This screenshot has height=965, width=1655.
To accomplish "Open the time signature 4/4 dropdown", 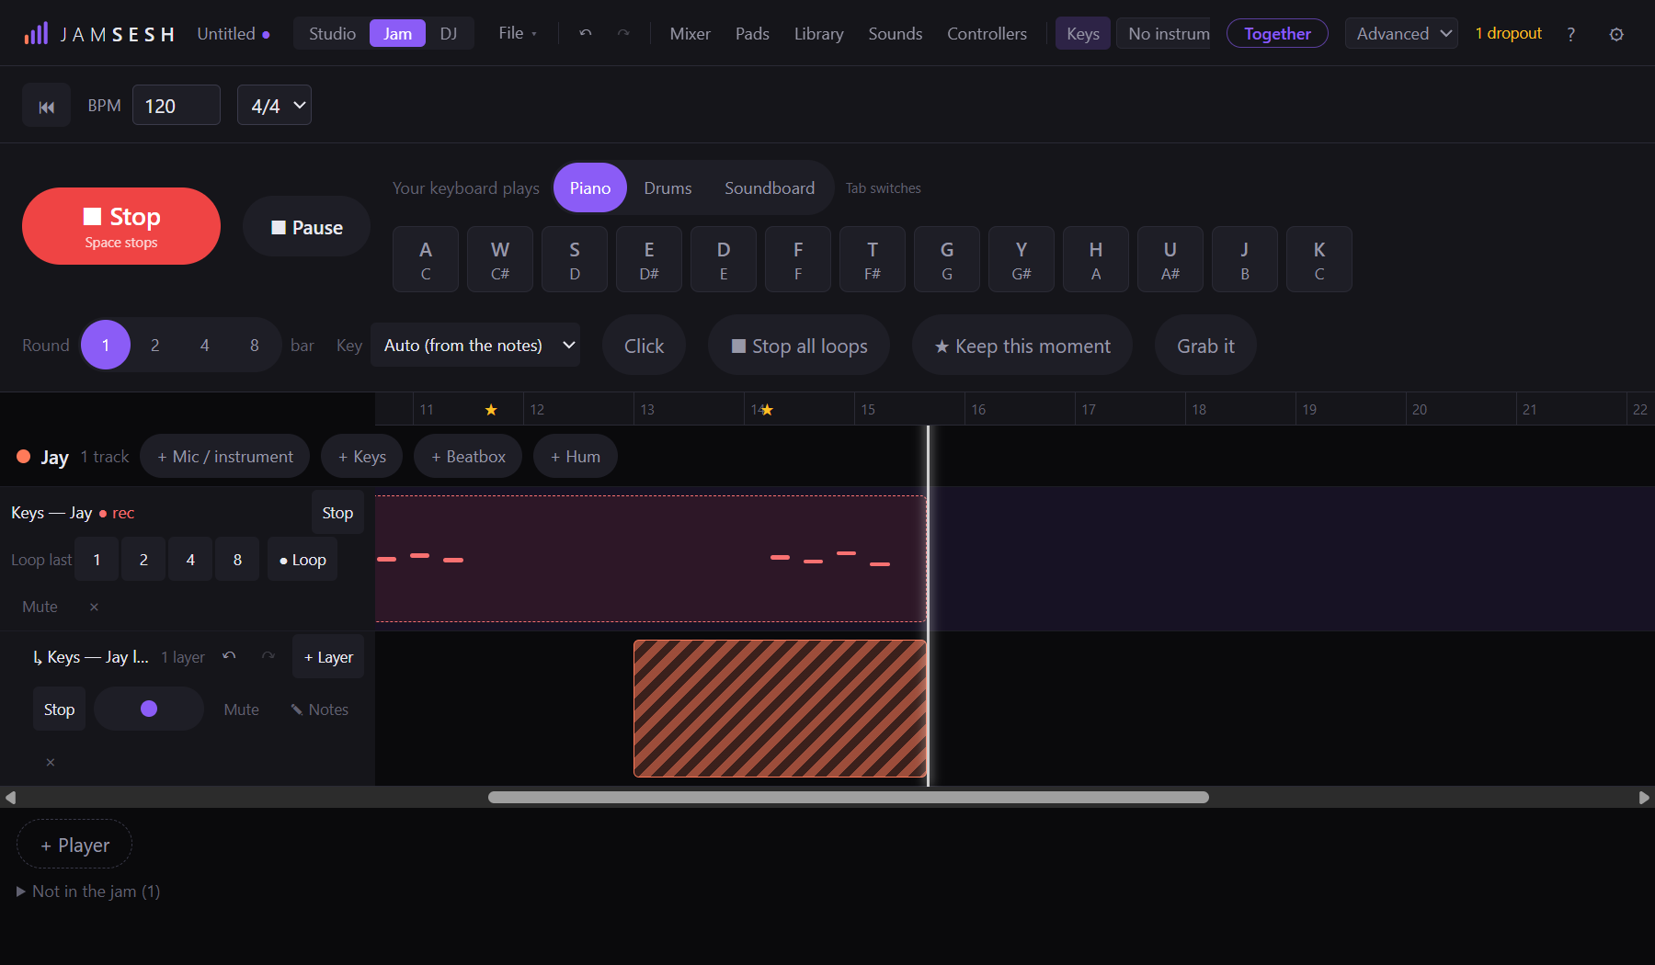I will point(275,106).
